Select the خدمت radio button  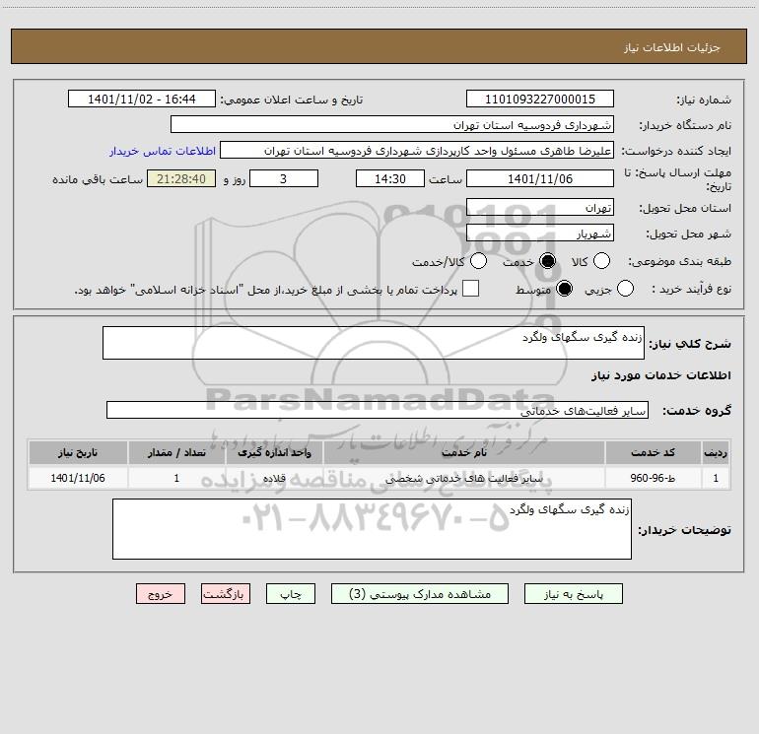[x=547, y=261]
